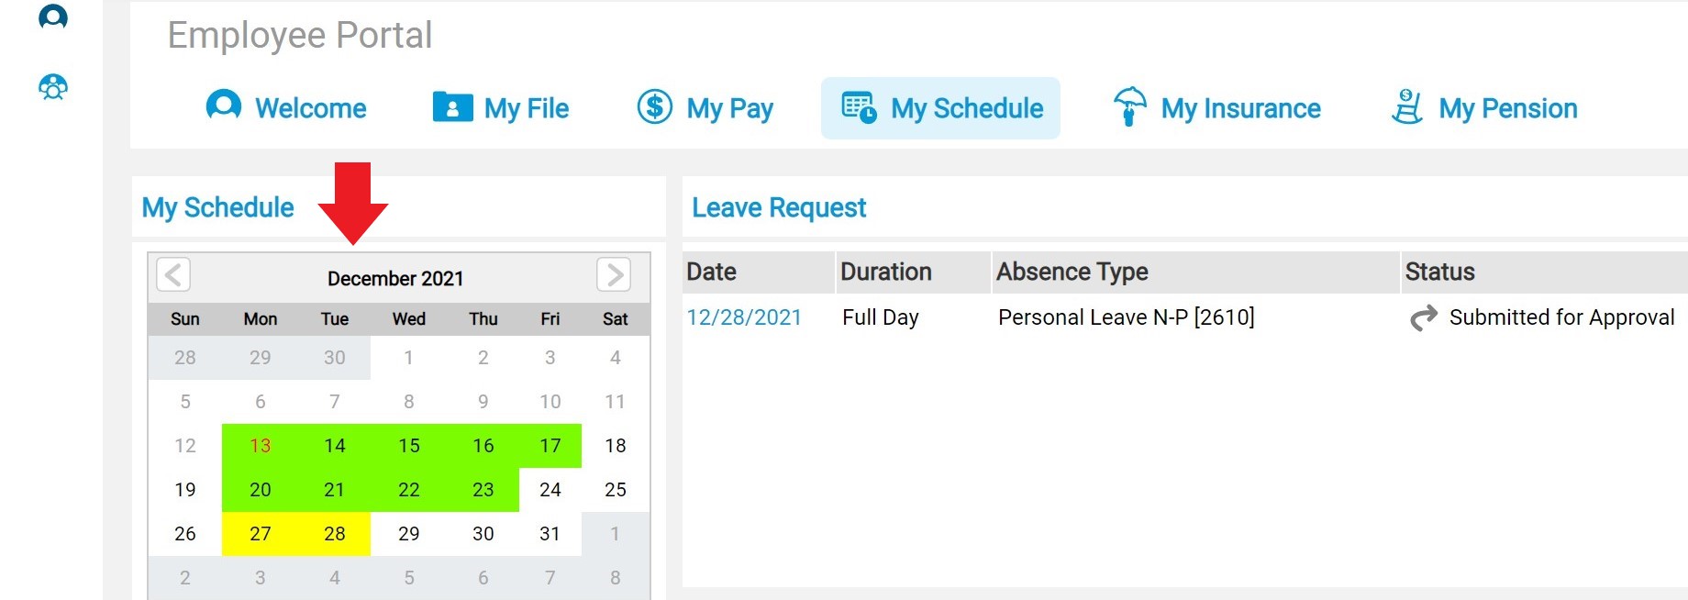Viewport: 1688px width, 600px height.
Task: Click the Status column header
Action: (x=1439, y=272)
